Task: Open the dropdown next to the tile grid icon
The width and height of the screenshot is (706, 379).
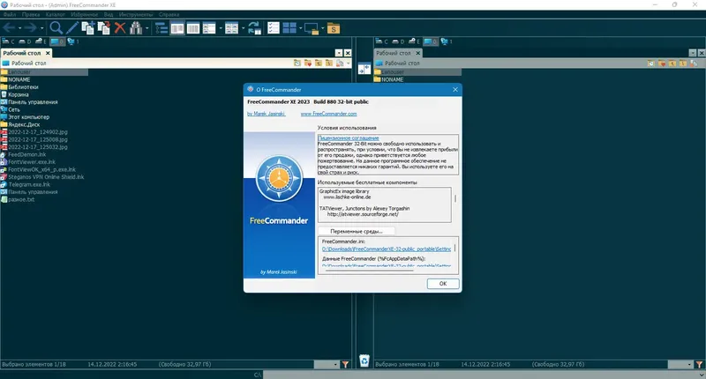Action: [300, 28]
